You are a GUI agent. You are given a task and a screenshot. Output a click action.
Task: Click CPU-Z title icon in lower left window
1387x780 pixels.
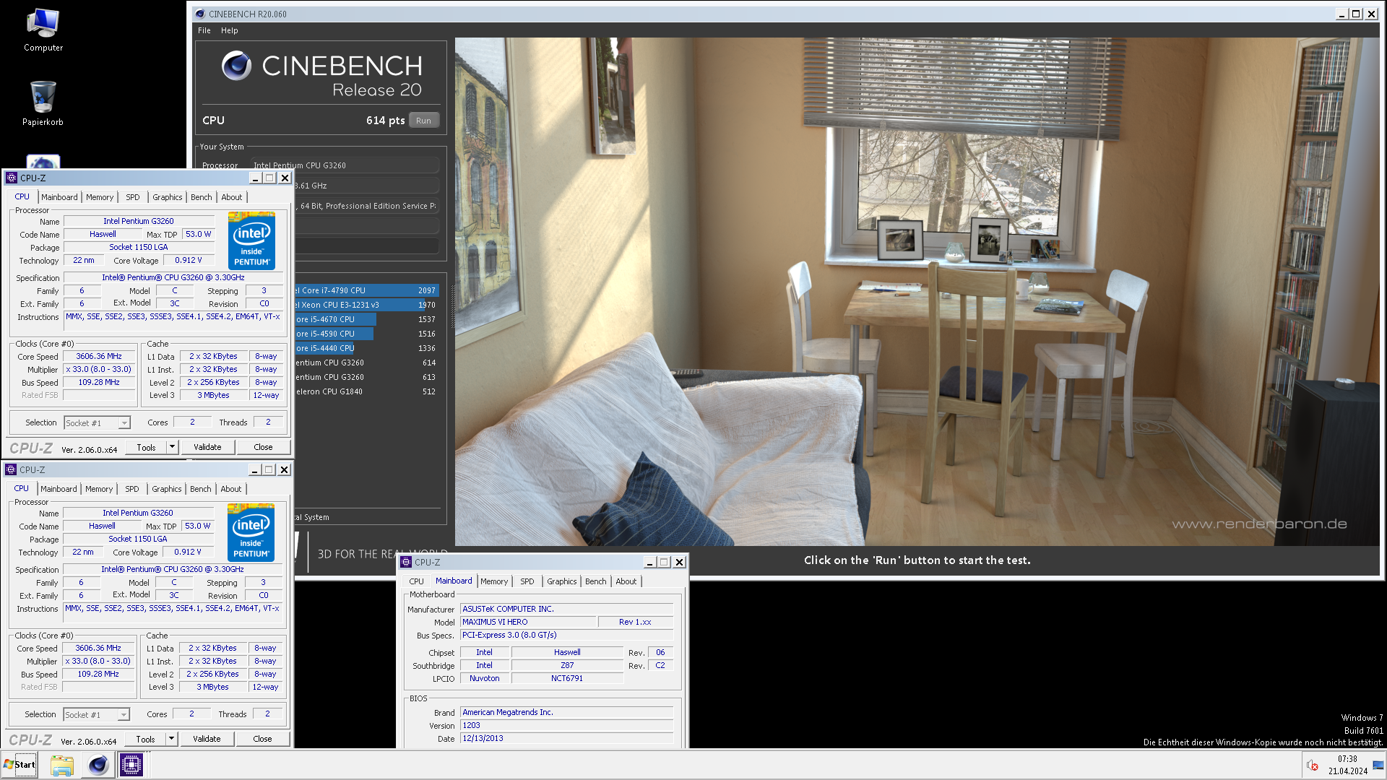(x=11, y=469)
